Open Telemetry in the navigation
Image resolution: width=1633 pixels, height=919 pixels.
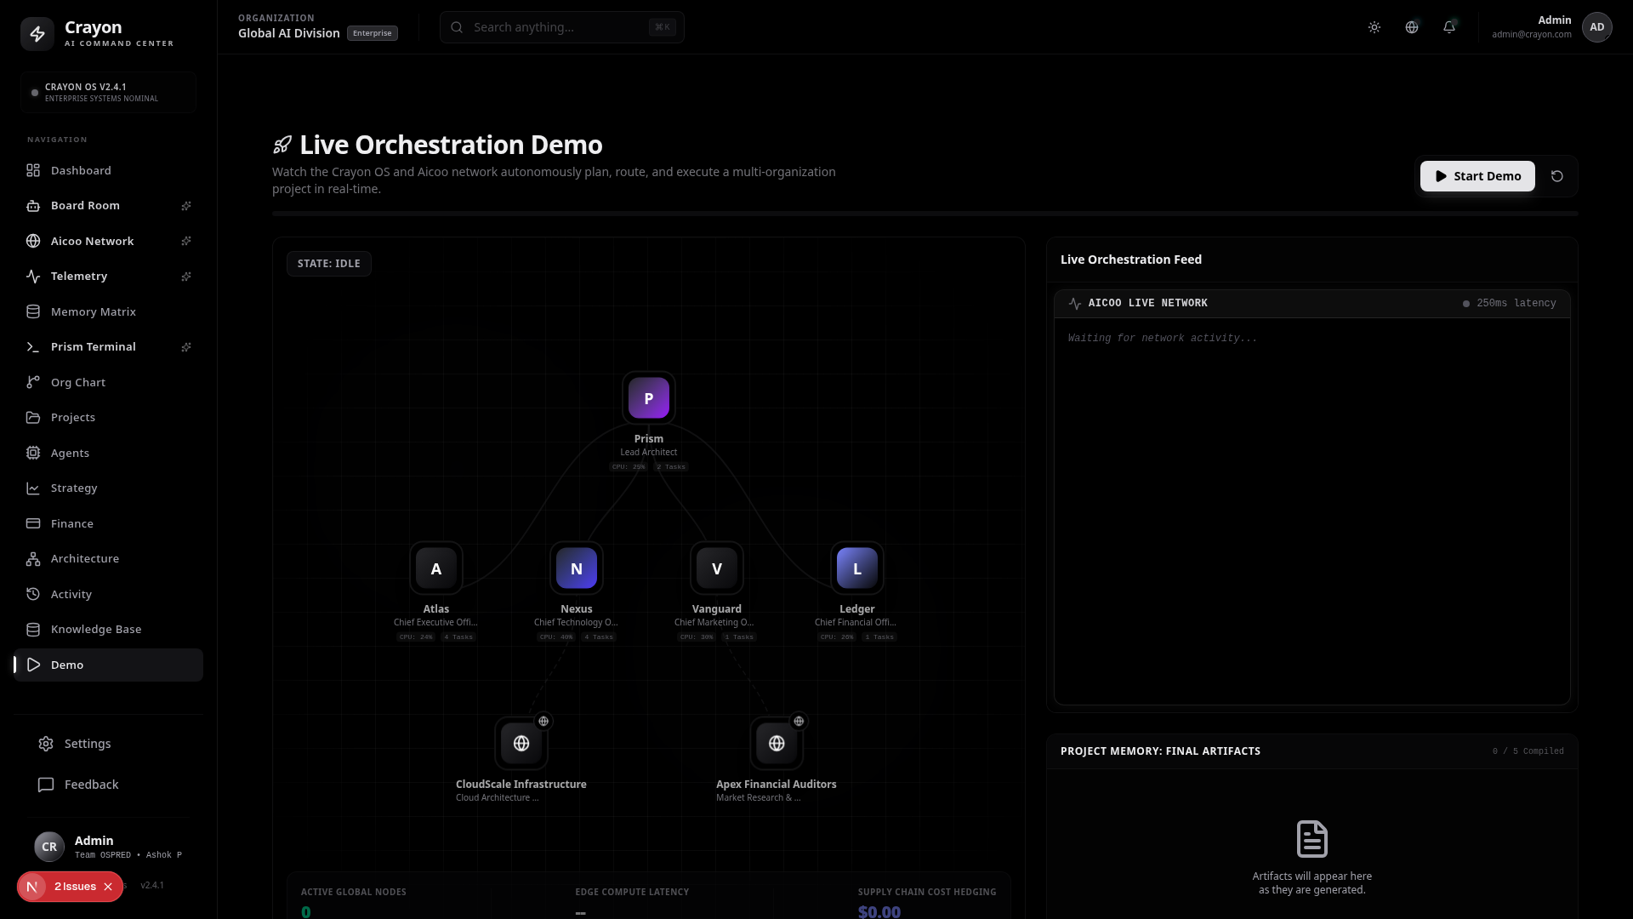click(109, 277)
